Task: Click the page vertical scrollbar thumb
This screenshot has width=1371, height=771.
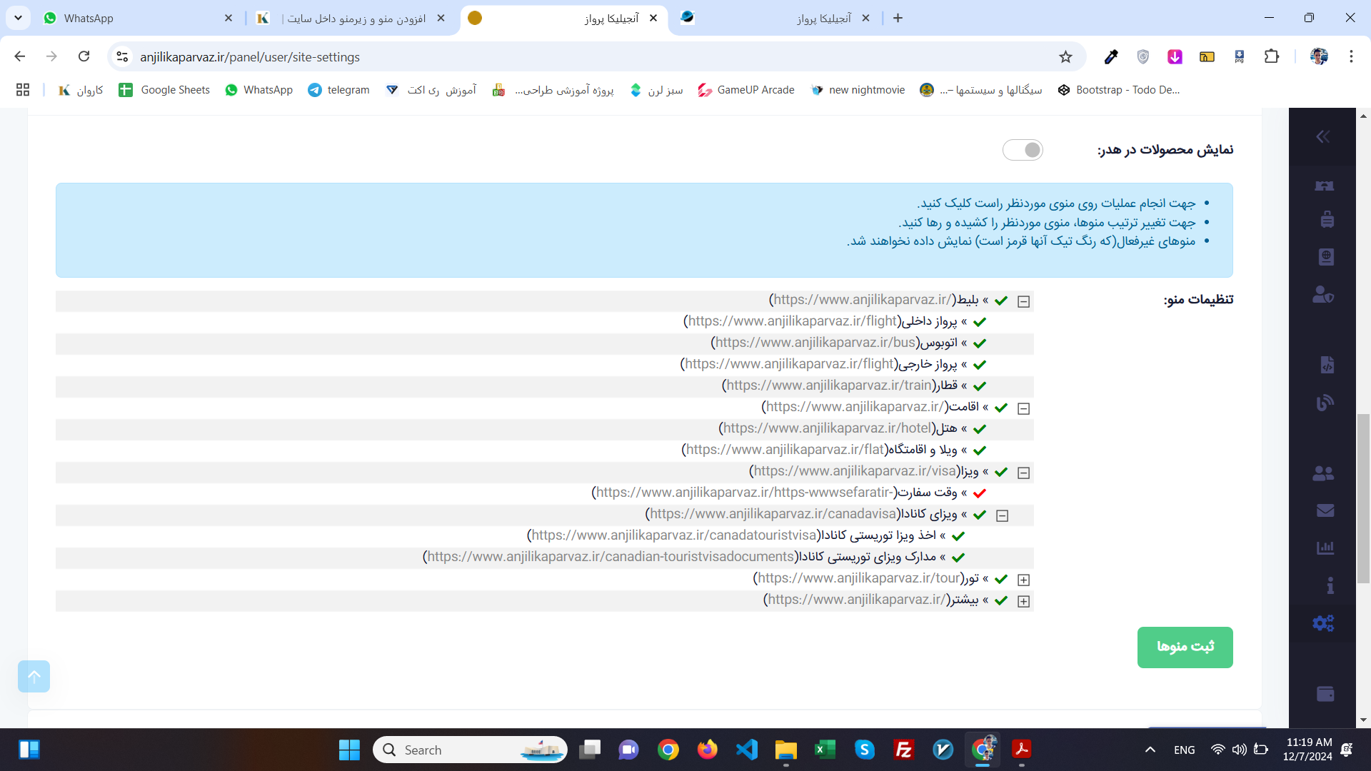Action: 1363,498
